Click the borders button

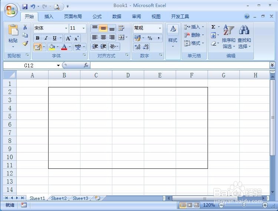coord(37,47)
